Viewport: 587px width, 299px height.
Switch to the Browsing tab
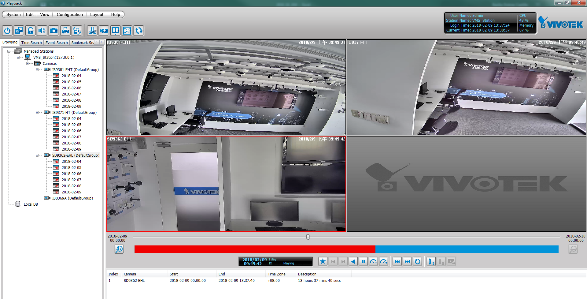coord(10,42)
